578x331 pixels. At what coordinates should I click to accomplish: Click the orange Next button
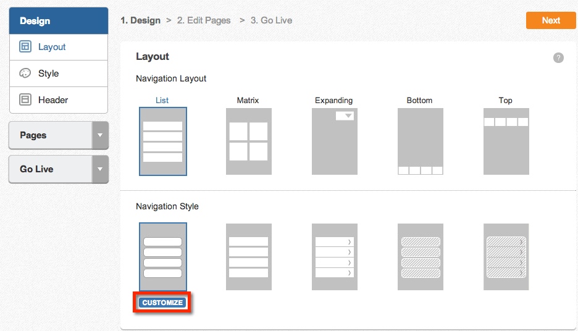coord(551,20)
